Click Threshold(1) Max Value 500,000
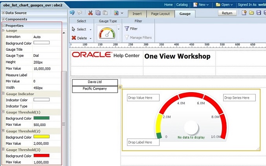This screenshot has height=166, width=266. point(40,125)
